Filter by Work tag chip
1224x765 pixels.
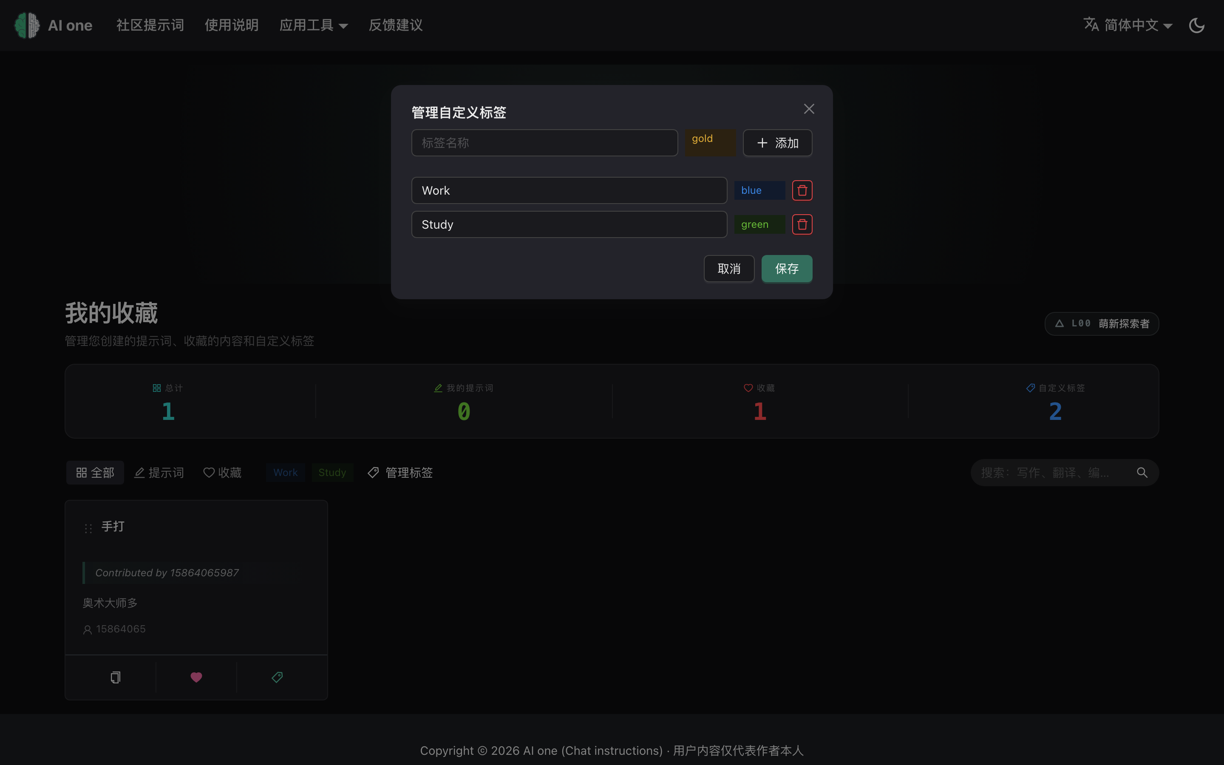tap(285, 473)
